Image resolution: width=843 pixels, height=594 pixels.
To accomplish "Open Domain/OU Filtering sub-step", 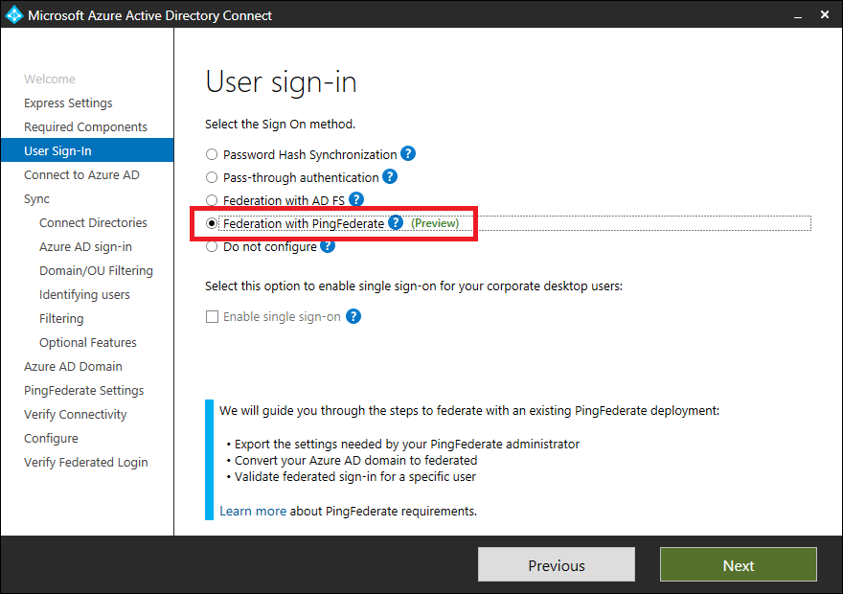I will pyautogui.click(x=96, y=270).
